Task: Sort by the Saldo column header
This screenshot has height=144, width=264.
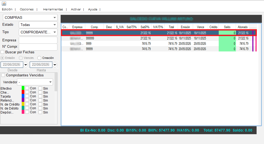Action: click(x=227, y=27)
